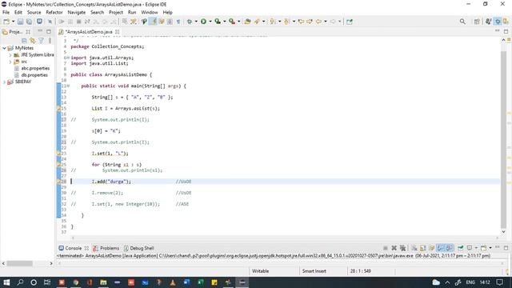Open the Coverage dropdown arrow
Screen dimensions: 512x288
[224, 22]
